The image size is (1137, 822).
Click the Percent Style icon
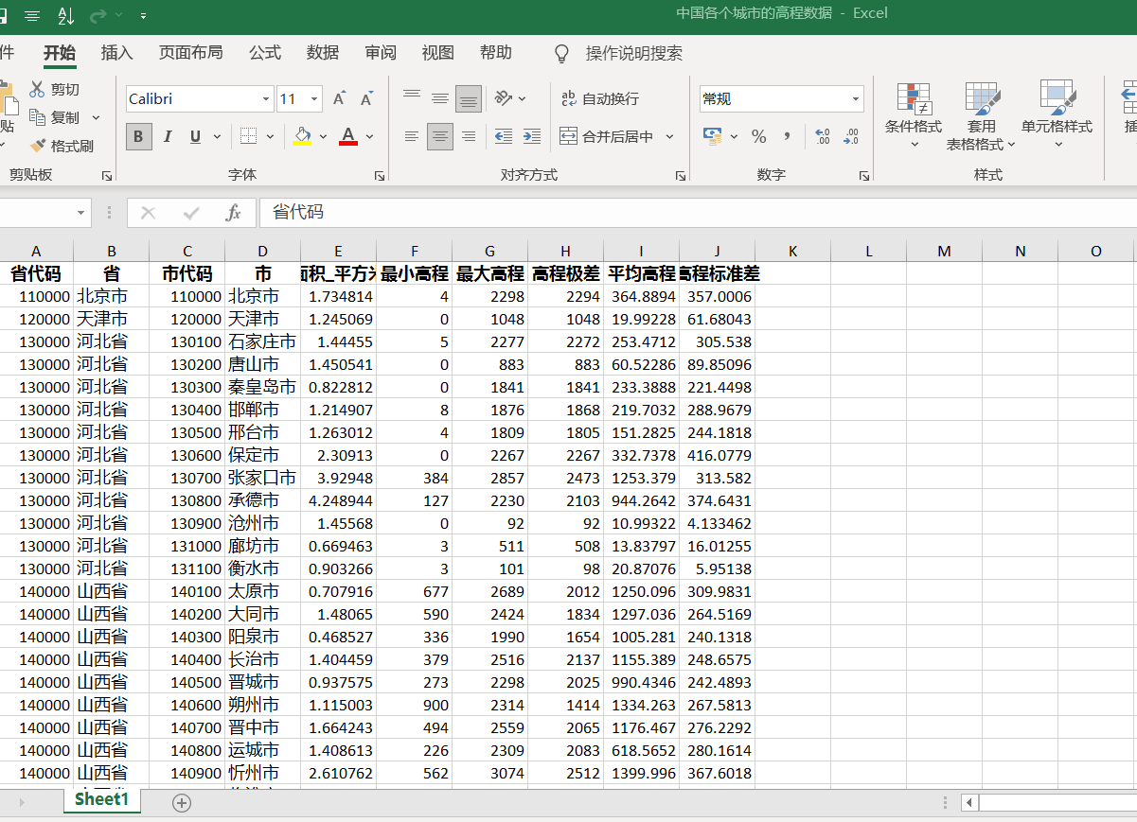[x=758, y=136]
